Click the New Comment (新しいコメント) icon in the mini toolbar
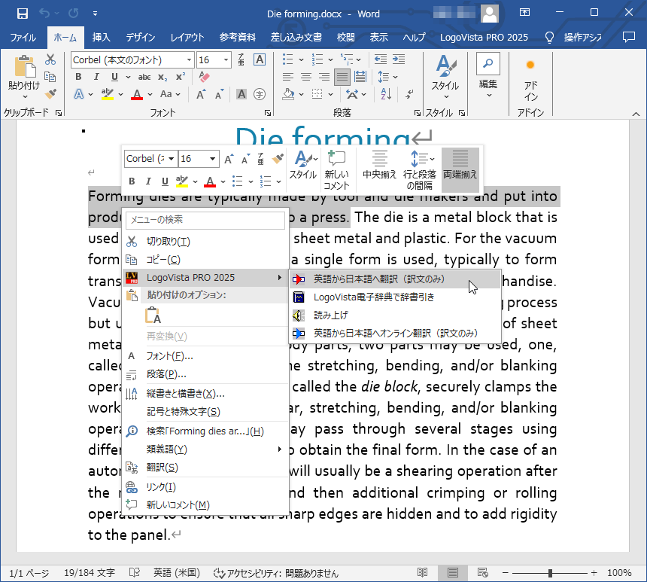The width and height of the screenshot is (647, 582). [336, 159]
